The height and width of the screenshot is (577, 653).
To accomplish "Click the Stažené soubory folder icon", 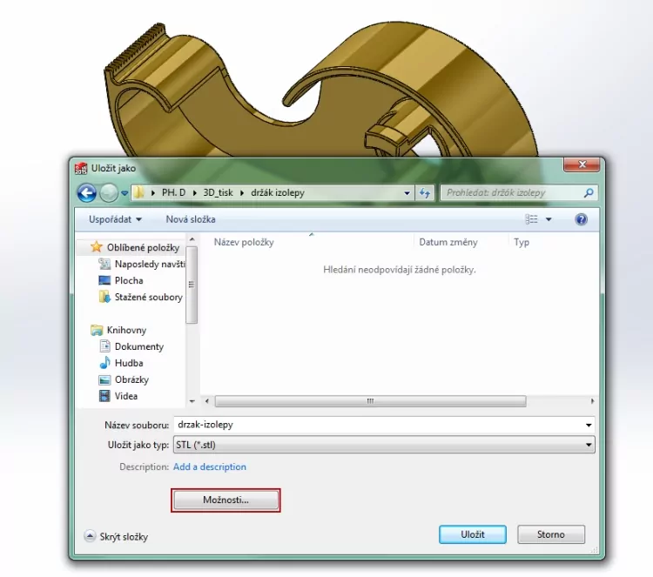I will click(104, 297).
